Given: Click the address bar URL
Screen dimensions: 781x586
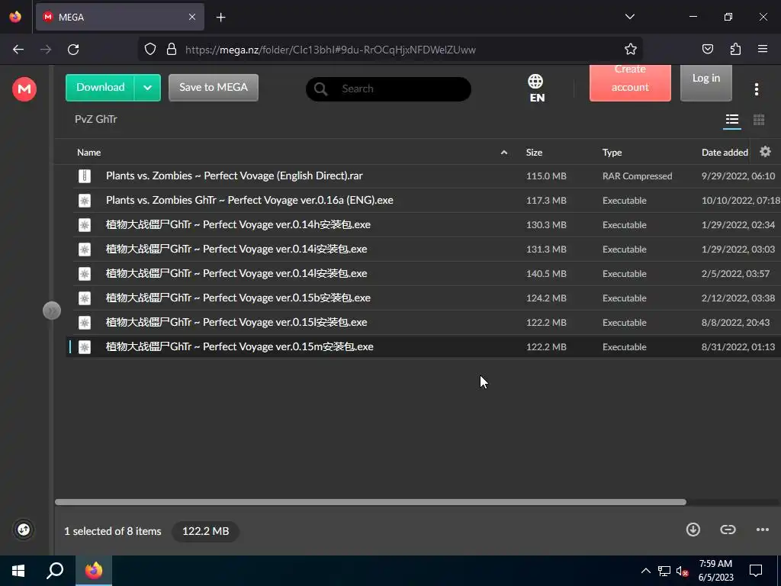Looking at the screenshot, I should coord(330,50).
